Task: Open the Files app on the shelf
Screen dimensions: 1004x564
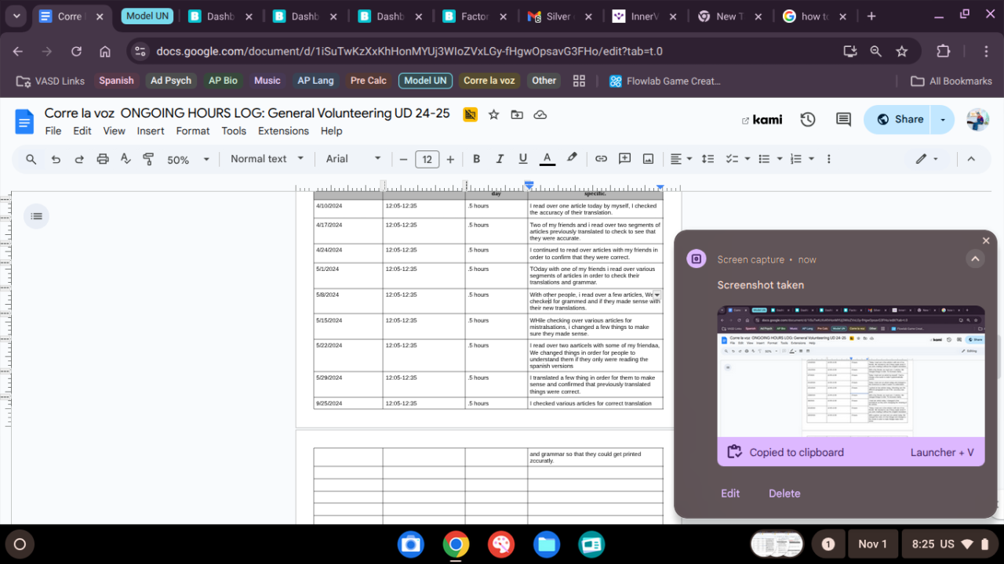Action: tap(547, 544)
